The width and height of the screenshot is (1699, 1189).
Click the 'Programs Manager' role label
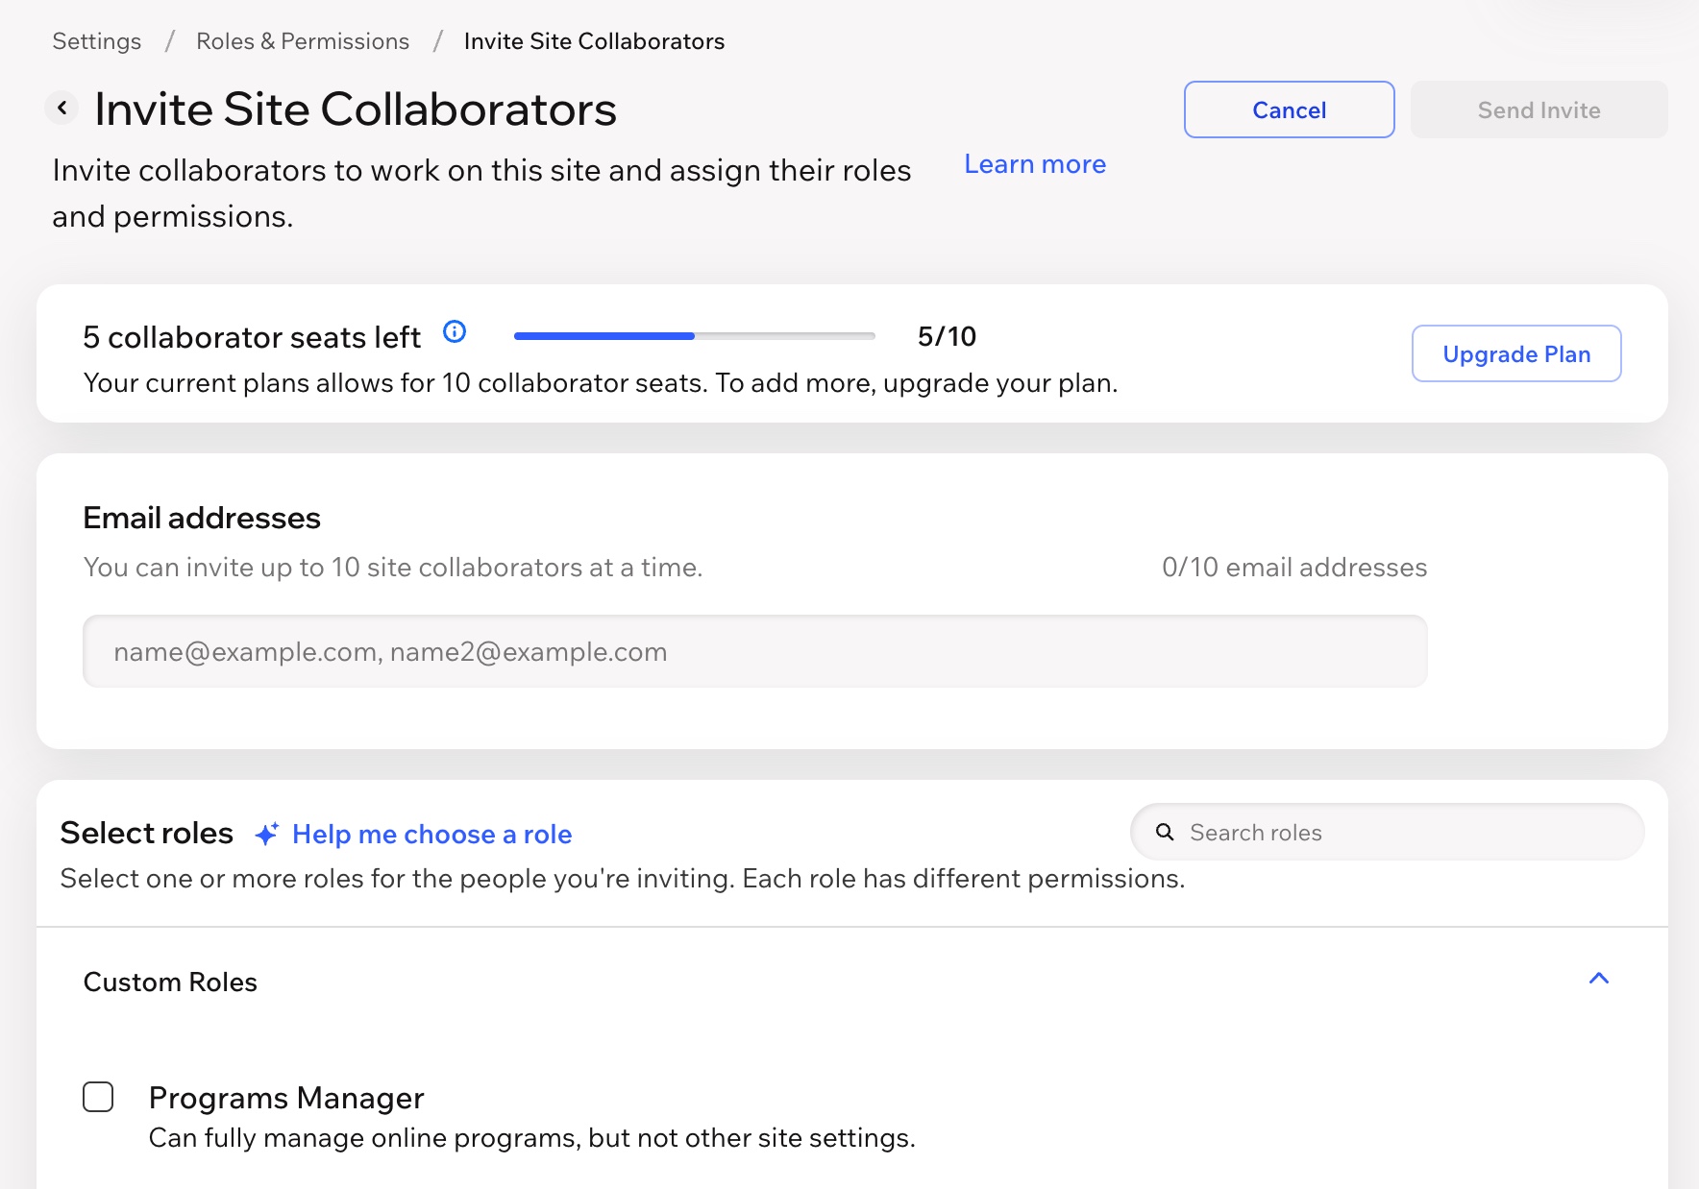(x=286, y=1097)
